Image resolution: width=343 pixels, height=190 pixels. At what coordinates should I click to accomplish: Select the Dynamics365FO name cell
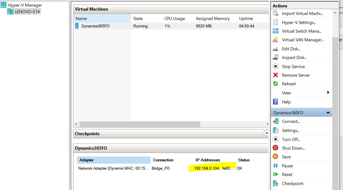95,26
